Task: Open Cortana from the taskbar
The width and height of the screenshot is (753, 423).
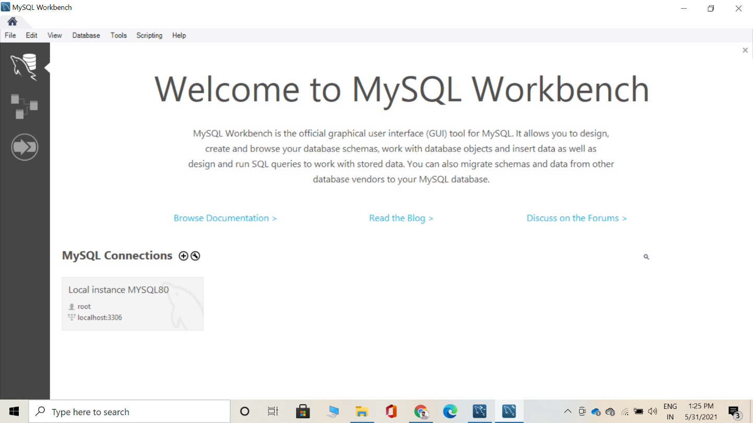Action: point(244,412)
